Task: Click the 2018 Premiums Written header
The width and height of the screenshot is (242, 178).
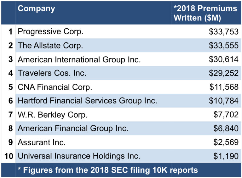Action: (205, 13)
